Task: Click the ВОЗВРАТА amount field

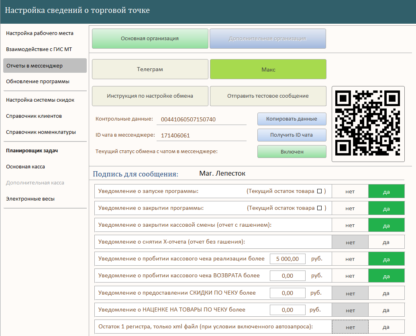Action: pos(288,276)
